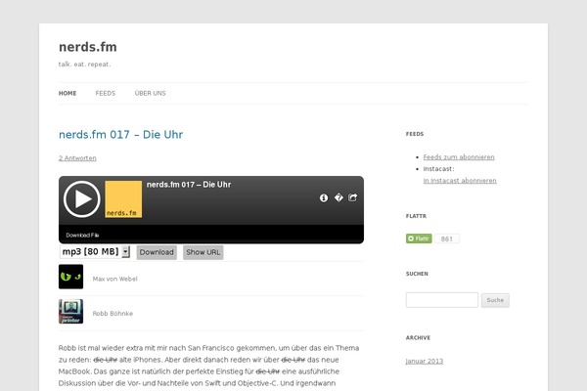Click Robb Böhnke's avatar image
587x391 pixels.
[70, 311]
